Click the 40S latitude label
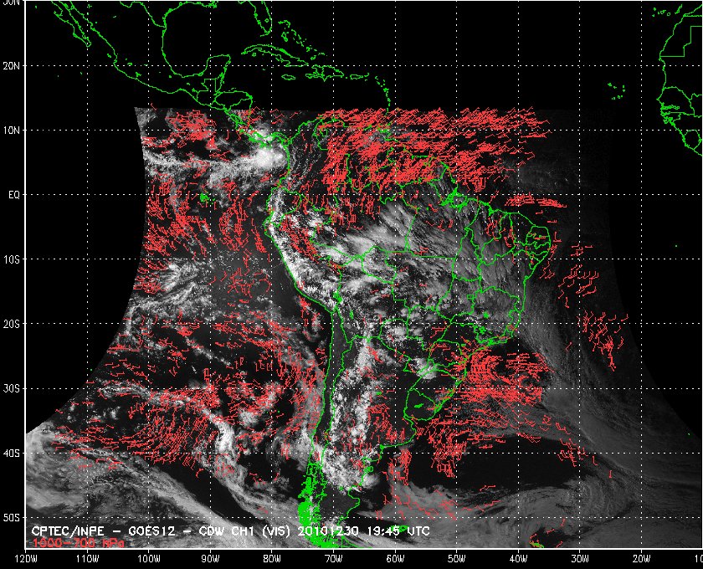Image resolution: width=703 pixels, height=569 pixels. (x=11, y=453)
